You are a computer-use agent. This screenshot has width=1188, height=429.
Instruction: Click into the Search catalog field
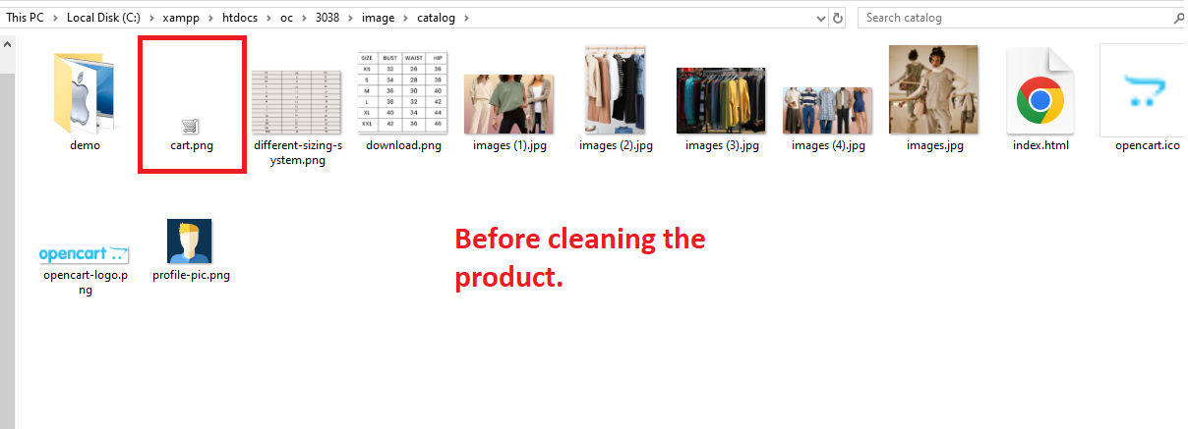pyautogui.click(x=1013, y=18)
